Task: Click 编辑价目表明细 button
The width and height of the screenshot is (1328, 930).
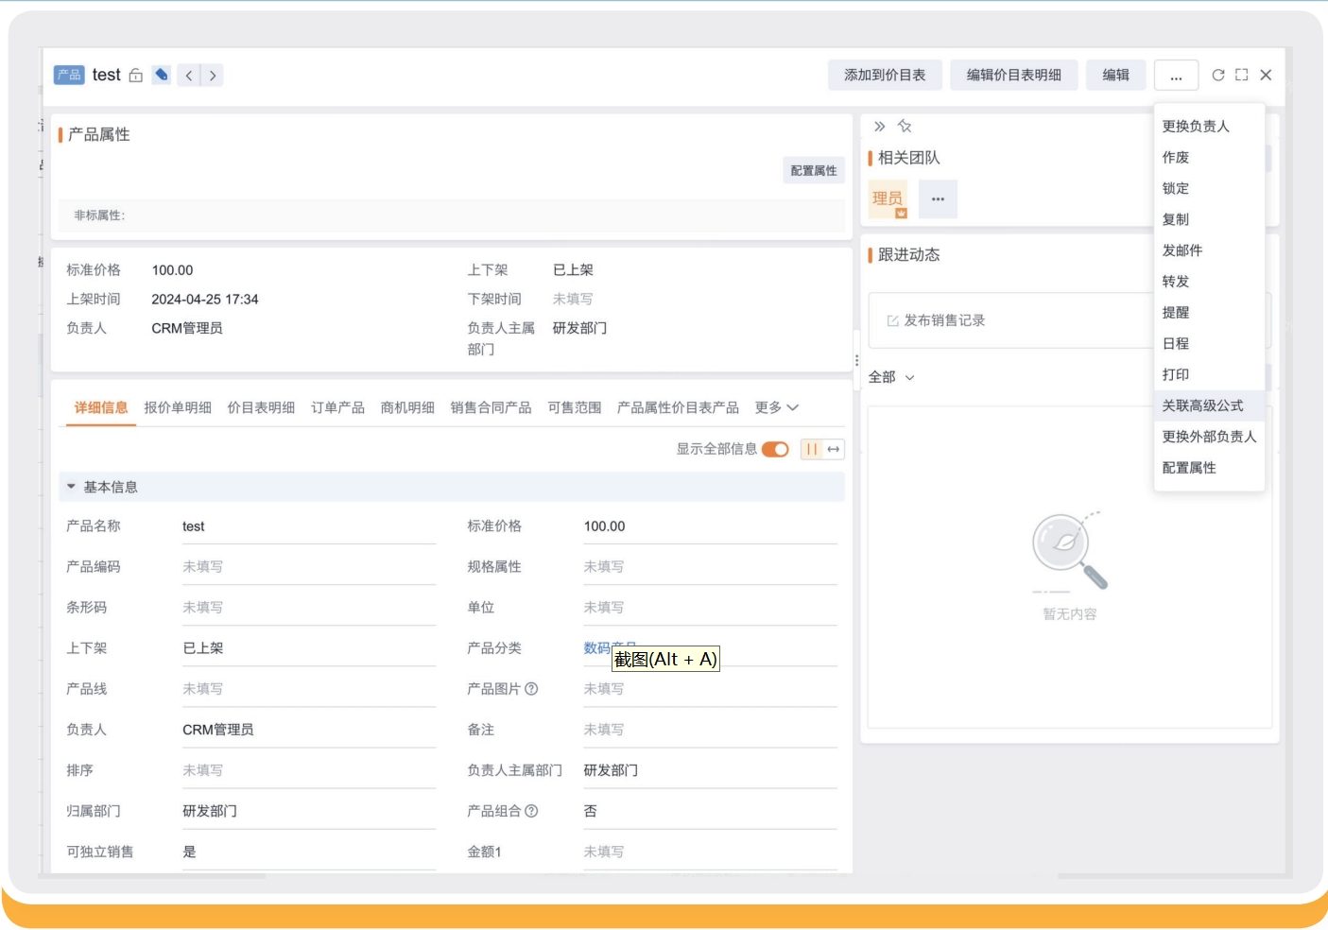Action: [x=1013, y=75]
